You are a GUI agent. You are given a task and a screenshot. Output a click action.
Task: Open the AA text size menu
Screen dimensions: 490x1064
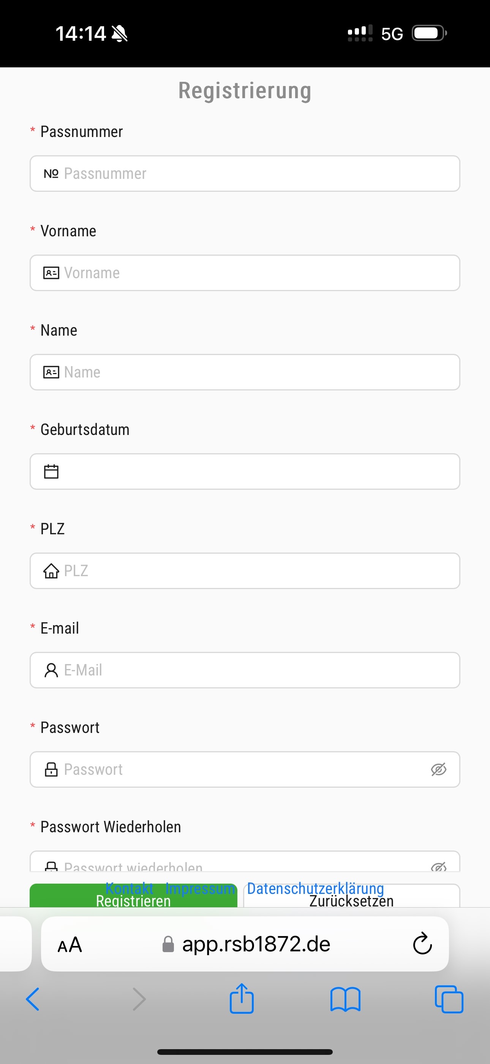(70, 944)
